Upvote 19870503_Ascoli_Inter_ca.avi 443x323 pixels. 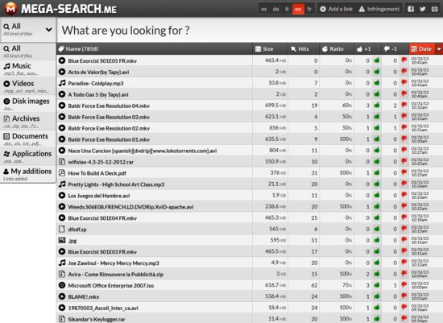point(377,308)
